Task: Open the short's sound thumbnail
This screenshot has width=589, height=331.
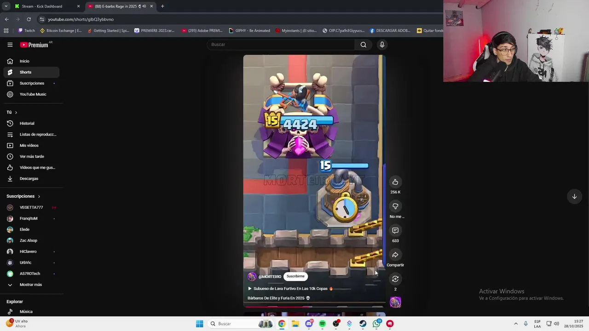Action: pos(395,302)
